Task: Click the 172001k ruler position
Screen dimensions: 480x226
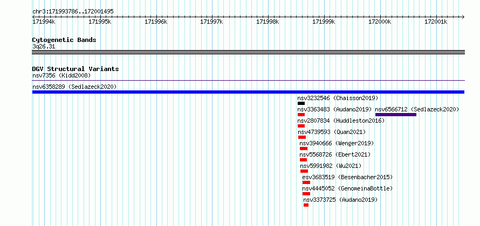Action: point(436,22)
